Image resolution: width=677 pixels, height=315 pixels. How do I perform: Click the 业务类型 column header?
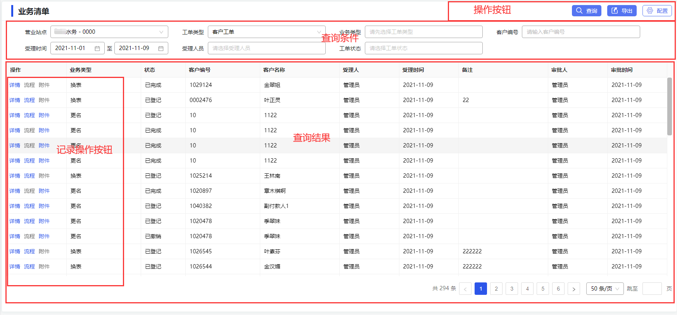pos(81,70)
